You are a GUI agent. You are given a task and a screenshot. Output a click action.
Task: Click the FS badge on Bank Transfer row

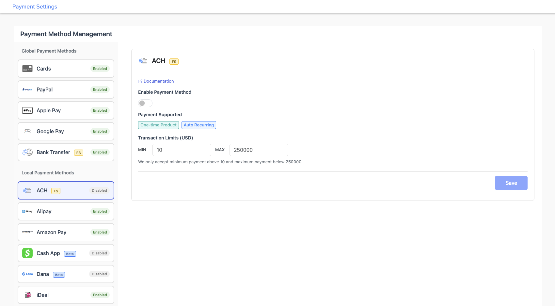tap(79, 153)
